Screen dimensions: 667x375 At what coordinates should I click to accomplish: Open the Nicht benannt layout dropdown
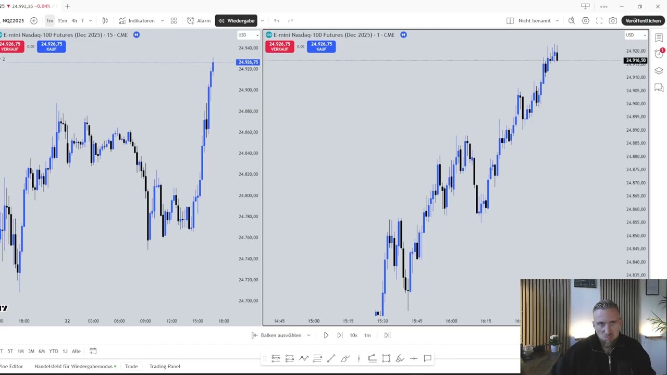click(557, 21)
